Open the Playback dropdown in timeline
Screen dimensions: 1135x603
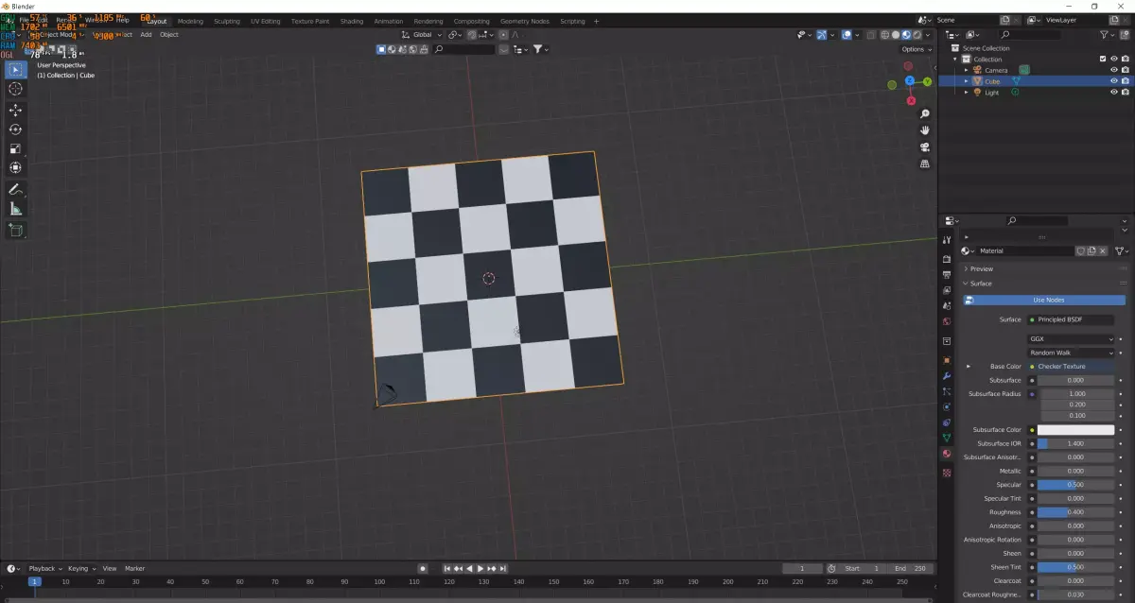coord(44,568)
